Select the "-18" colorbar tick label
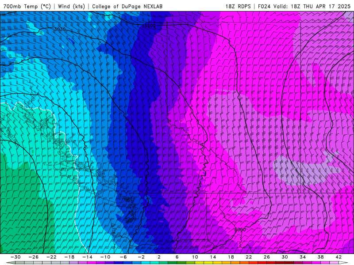The height and width of the screenshot is (265, 354). click(69, 257)
